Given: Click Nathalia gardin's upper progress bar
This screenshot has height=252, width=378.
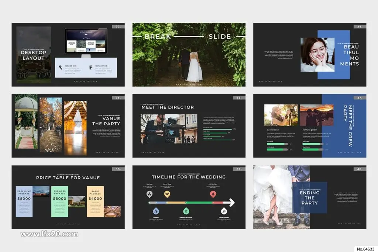Looking at the screenshot, I should tap(313, 144).
